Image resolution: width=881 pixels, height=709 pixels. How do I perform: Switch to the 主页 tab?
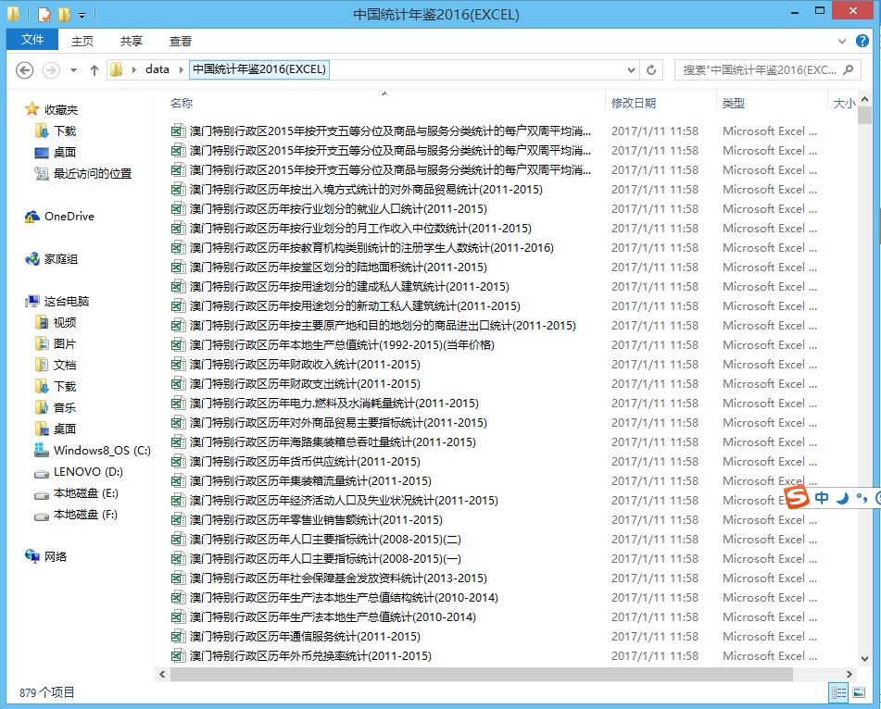pos(82,41)
